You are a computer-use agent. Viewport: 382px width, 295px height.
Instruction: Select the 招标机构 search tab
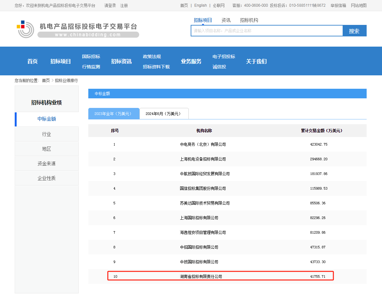(249, 20)
